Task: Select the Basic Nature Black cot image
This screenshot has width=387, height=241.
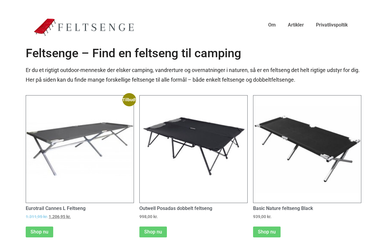Action: coord(307,149)
